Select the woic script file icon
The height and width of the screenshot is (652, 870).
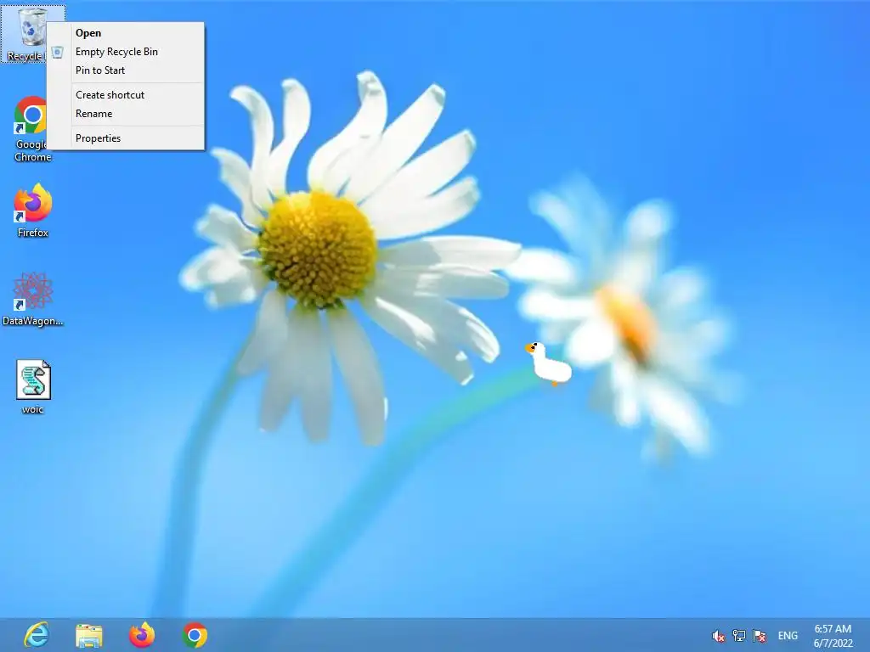click(33, 387)
